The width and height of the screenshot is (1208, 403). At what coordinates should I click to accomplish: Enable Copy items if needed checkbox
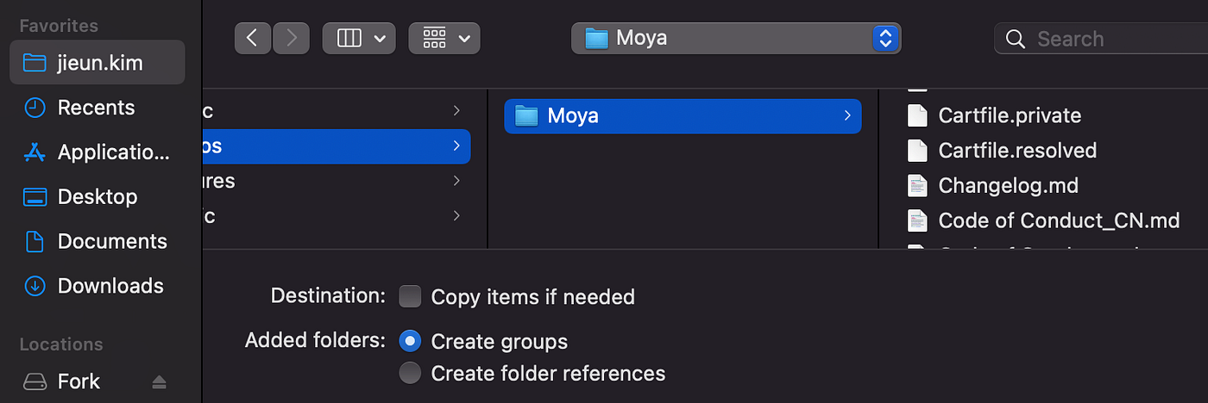(x=410, y=297)
